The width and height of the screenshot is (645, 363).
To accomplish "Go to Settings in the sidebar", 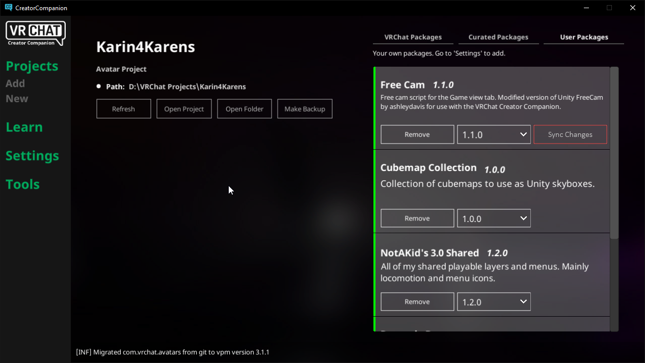I will (32, 156).
